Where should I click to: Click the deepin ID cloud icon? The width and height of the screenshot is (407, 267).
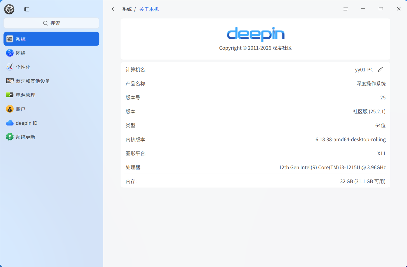click(x=10, y=123)
